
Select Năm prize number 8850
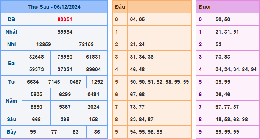[36, 107]
